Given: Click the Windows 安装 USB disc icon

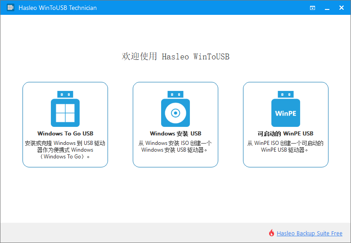Looking at the screenshot, I should (x=175, y=109).
